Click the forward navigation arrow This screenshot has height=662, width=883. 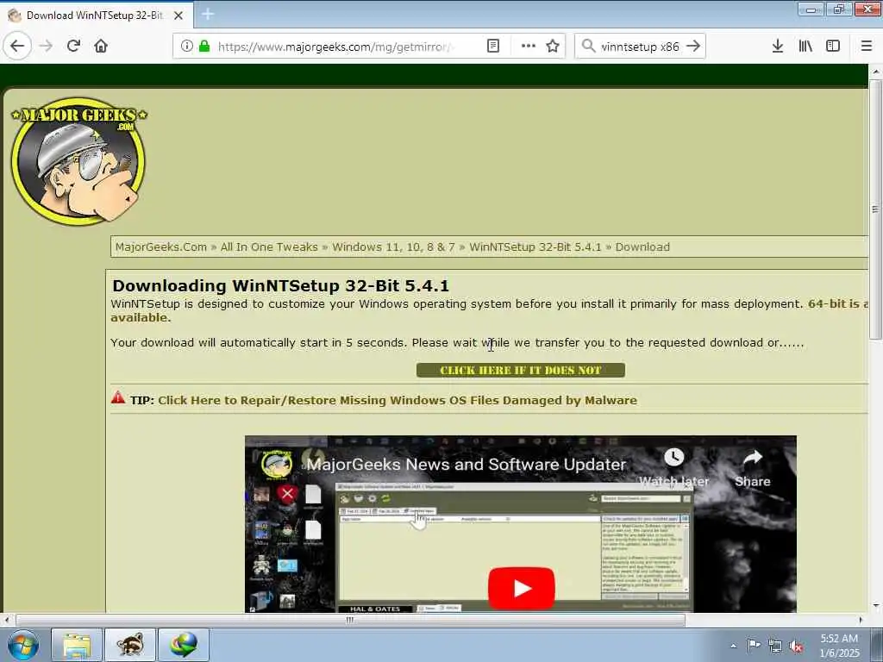point(47,47)
